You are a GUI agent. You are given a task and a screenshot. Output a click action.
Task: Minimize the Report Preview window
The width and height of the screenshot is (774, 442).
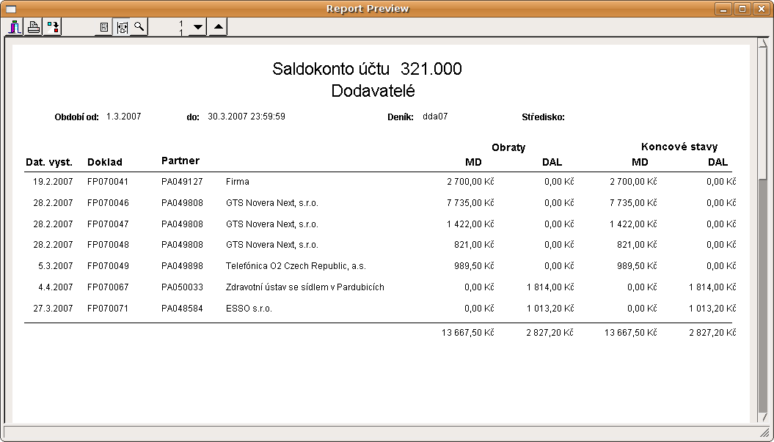pyautogui.click(x=724, y=9)
